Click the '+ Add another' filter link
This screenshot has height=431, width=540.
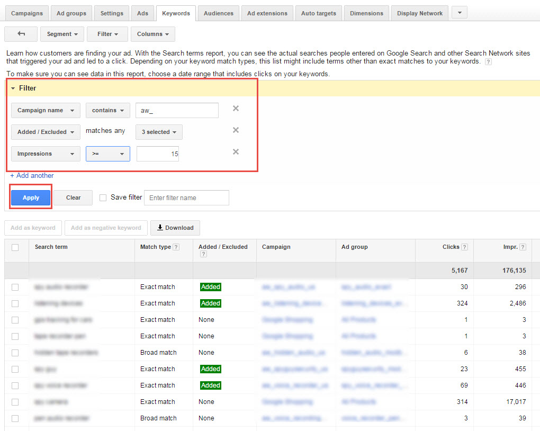coord(32,175)
